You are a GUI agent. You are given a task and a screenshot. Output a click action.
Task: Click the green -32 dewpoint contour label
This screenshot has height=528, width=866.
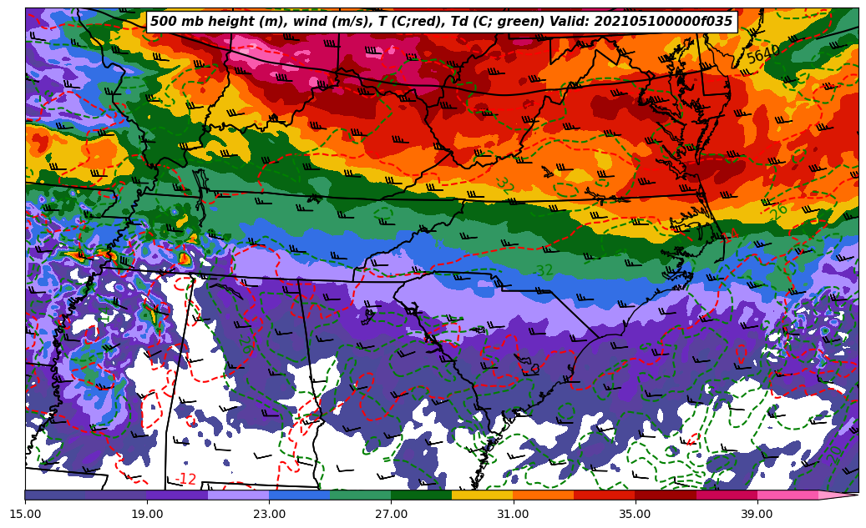(x=543, y=271)
